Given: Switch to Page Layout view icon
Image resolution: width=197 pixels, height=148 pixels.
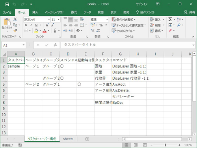Looking at the screenshot, I should [x=136, y=145].
